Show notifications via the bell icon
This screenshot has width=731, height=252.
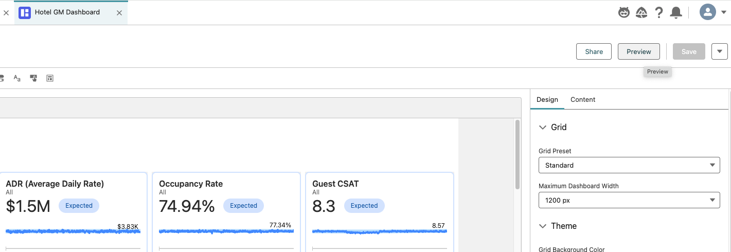tap(676, 13)
